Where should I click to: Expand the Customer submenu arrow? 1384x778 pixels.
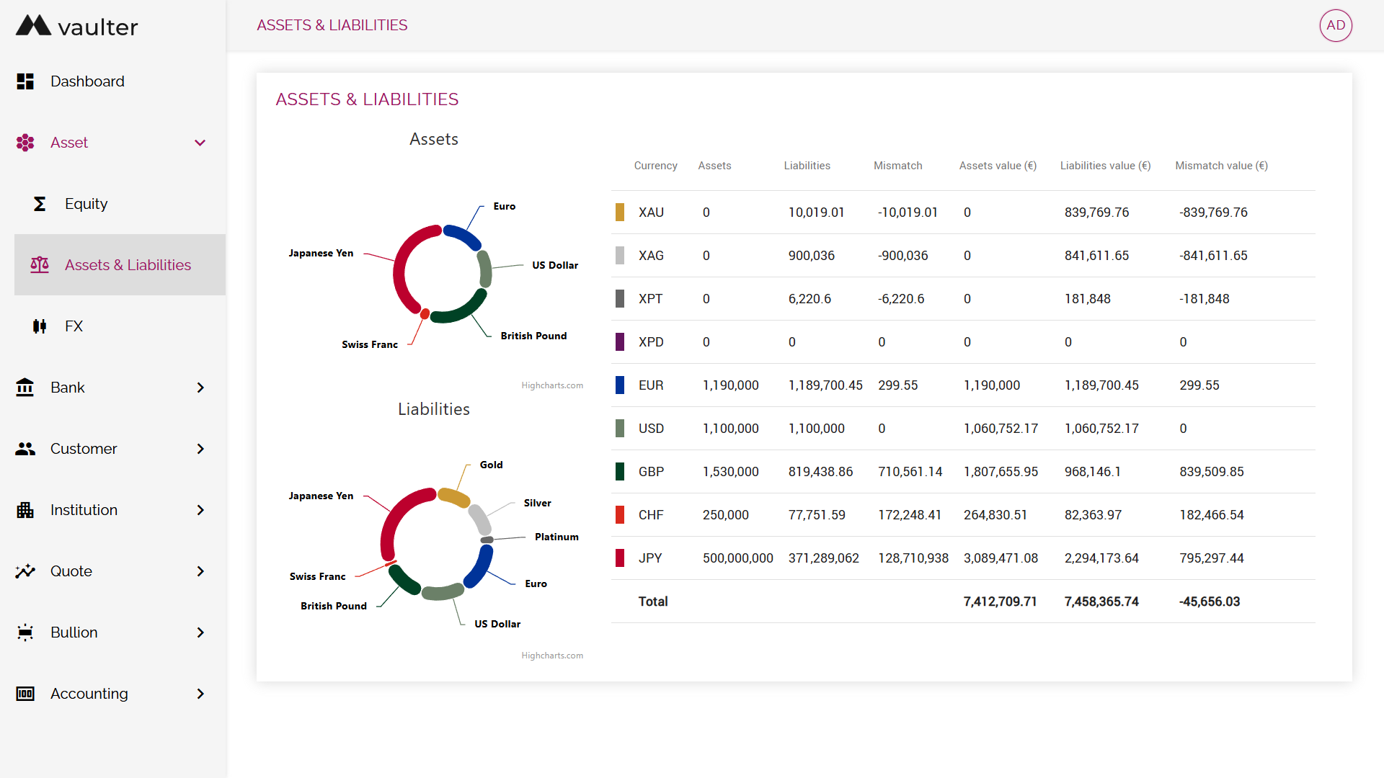pyautogui.click(x=200, y=449)
